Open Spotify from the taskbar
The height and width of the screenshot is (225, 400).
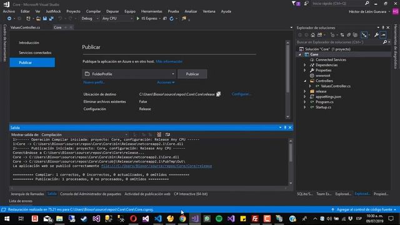(x=219, y=219)
